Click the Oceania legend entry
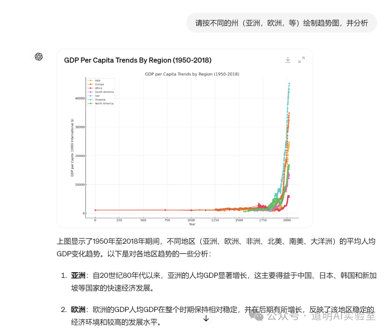The width and height of the screenshot is (388, 331). click(x=100, y=100)
